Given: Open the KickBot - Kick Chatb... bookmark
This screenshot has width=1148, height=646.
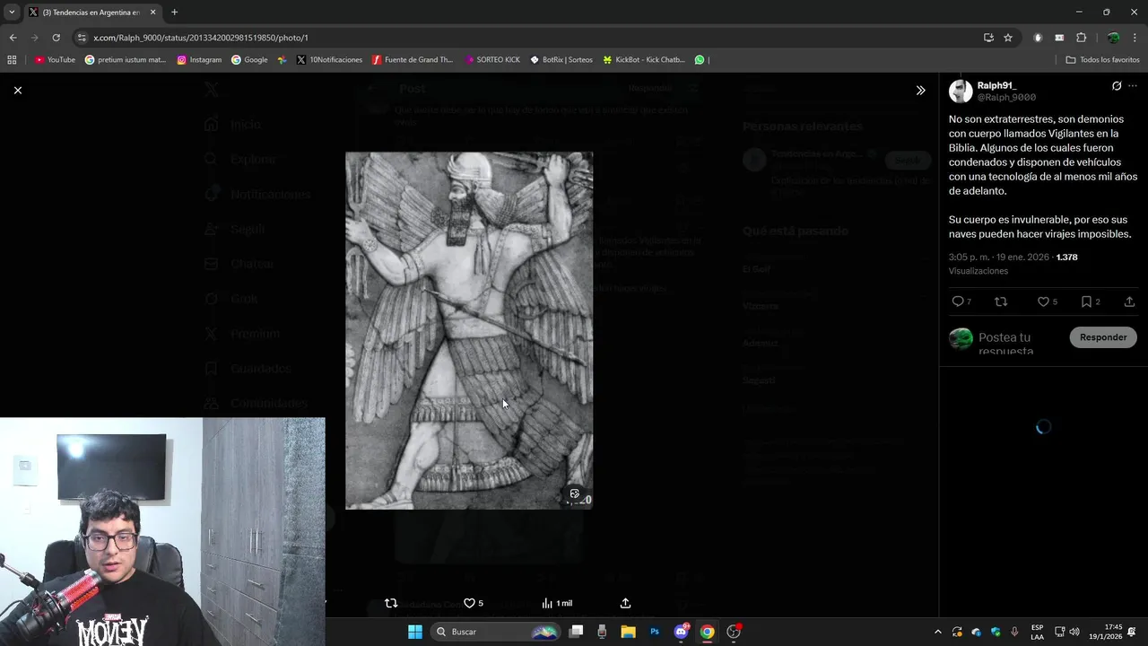Looking at the screenshot, I should click(644, 60).
